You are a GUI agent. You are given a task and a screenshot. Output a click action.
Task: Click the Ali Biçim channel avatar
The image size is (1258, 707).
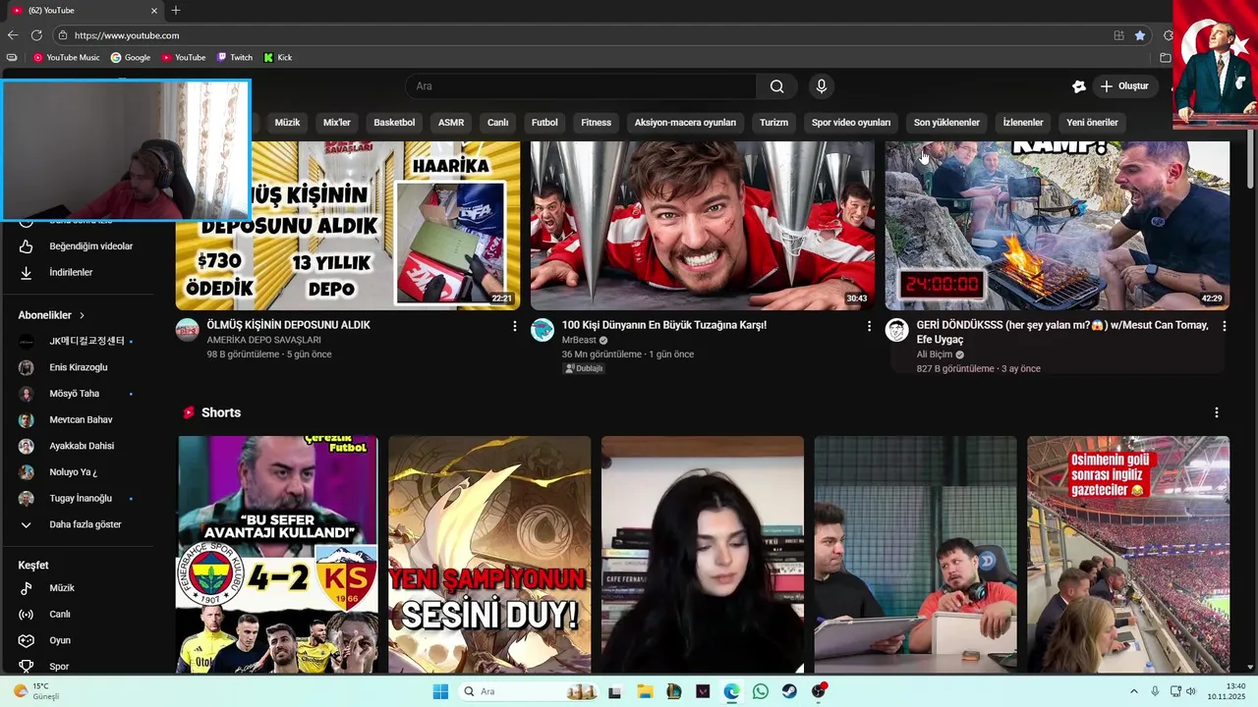(897, 330)
